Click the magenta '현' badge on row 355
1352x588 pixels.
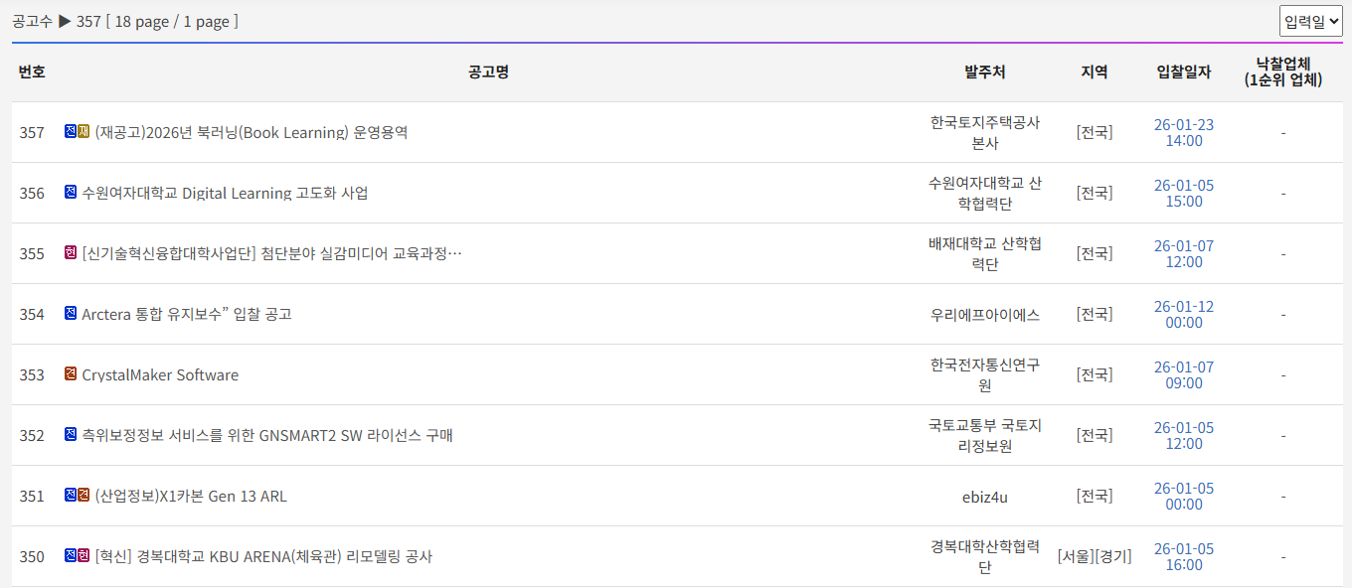click(71, 252)
